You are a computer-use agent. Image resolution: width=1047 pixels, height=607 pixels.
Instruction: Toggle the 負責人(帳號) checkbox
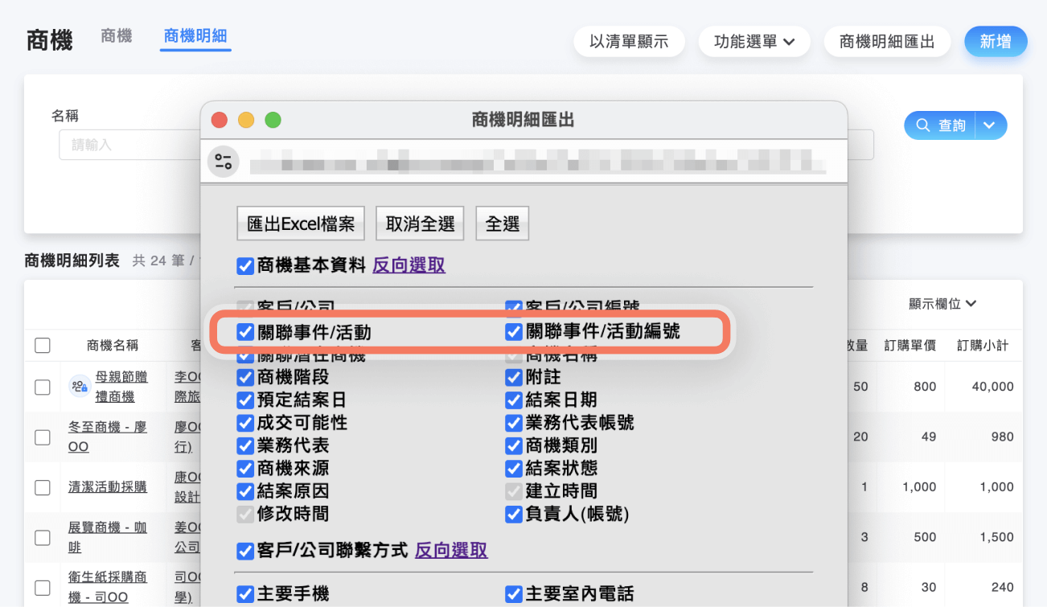(514, 514)
